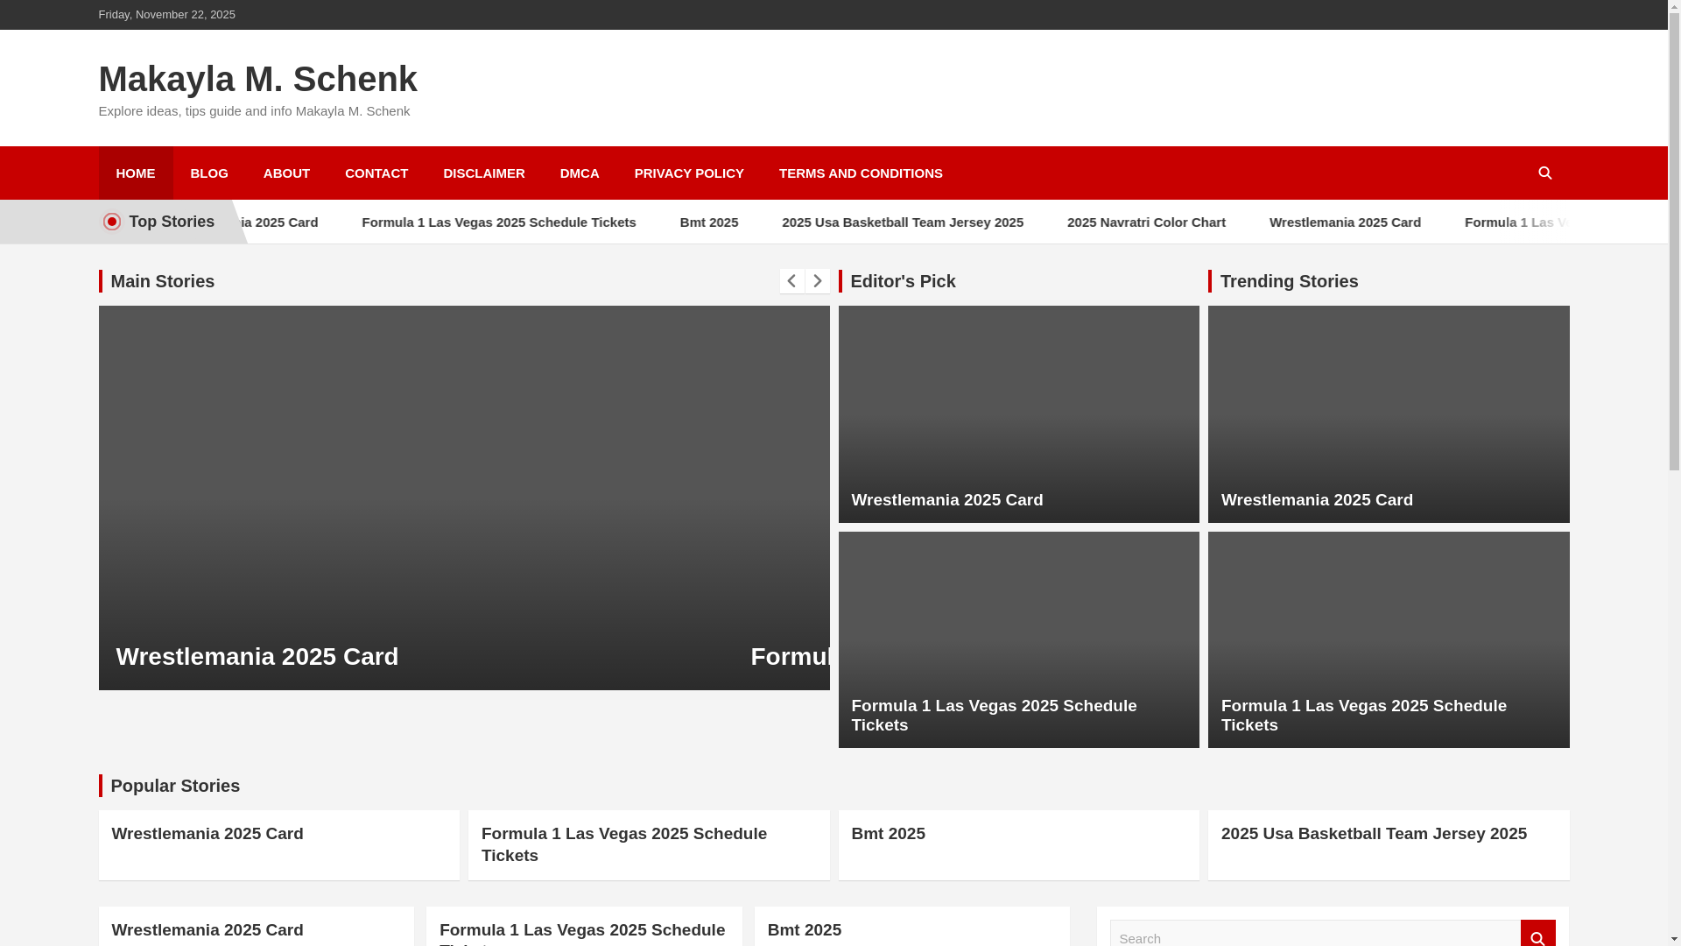The image size is (1681, 946).
Task: Open the Bmt 2025 ticker link
Action: click(708, 222)
